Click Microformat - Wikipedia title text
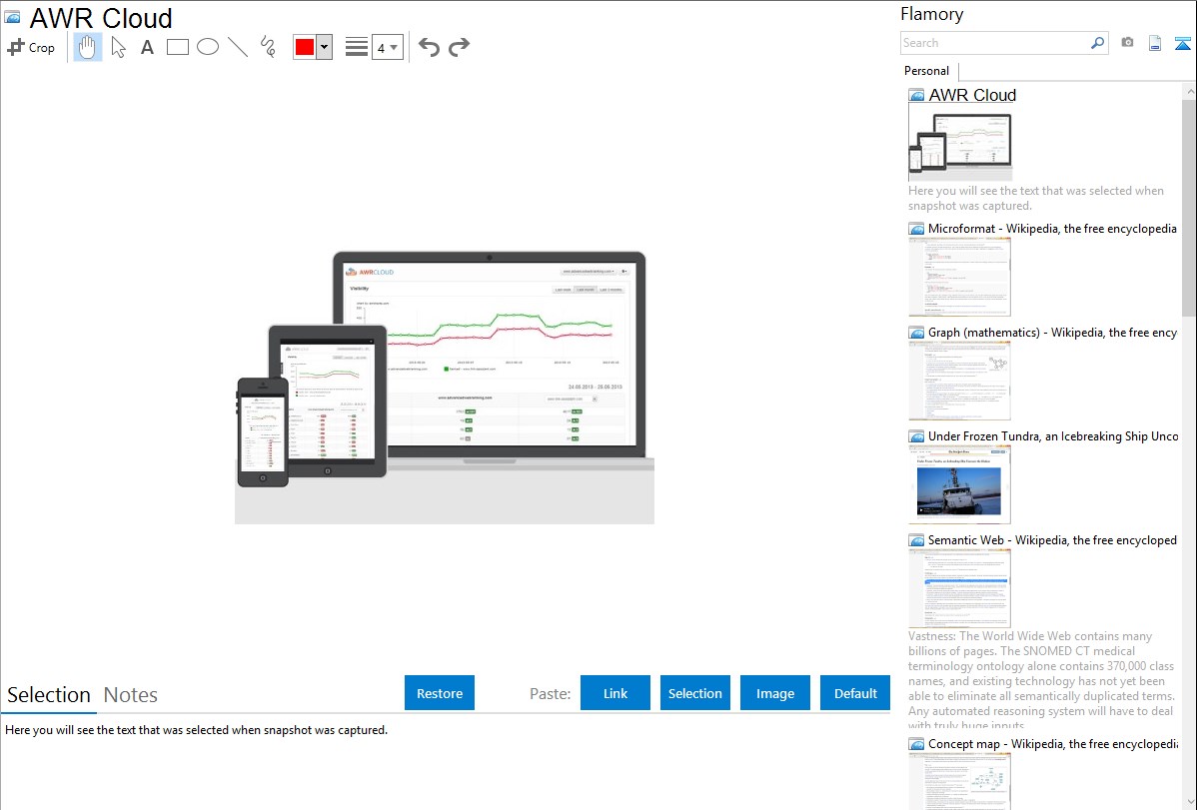The height and width of the screenshot is (810, 1197). click(x=1052, y=229)
